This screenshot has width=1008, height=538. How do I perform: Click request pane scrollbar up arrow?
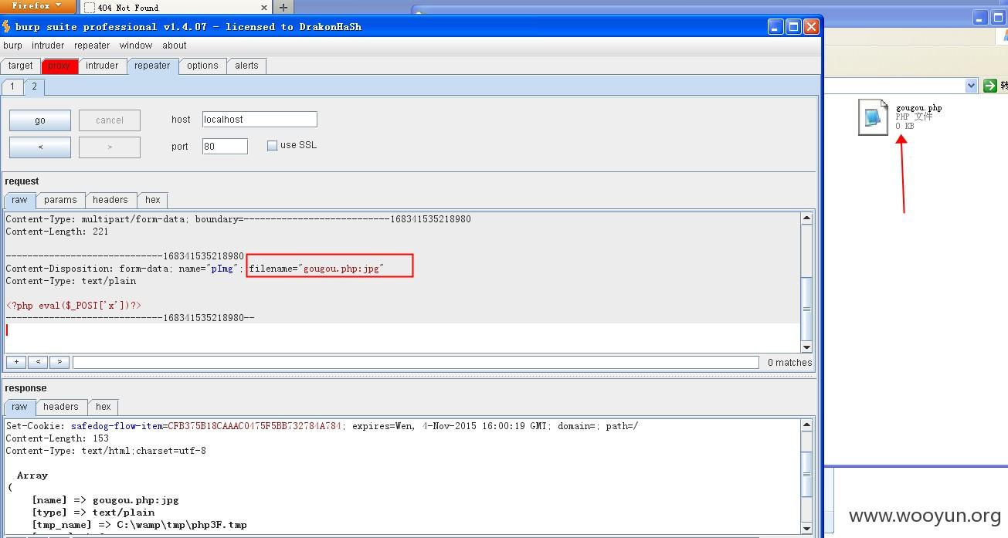point(806,218)
